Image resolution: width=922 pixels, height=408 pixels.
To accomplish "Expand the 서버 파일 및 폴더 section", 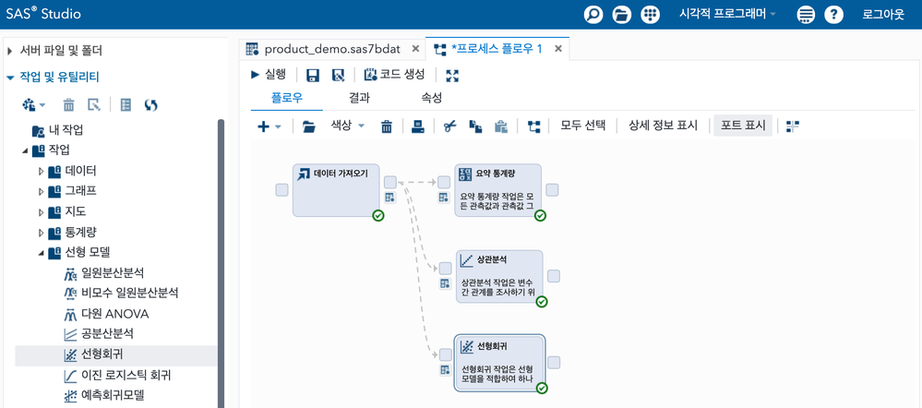I will pyautogui.click(x=10, y=51).
